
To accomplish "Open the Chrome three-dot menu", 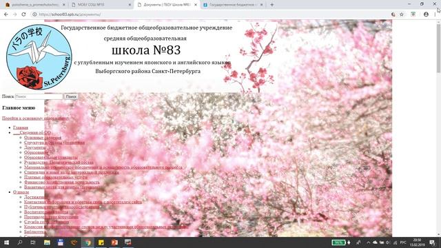I will (435, 14).
